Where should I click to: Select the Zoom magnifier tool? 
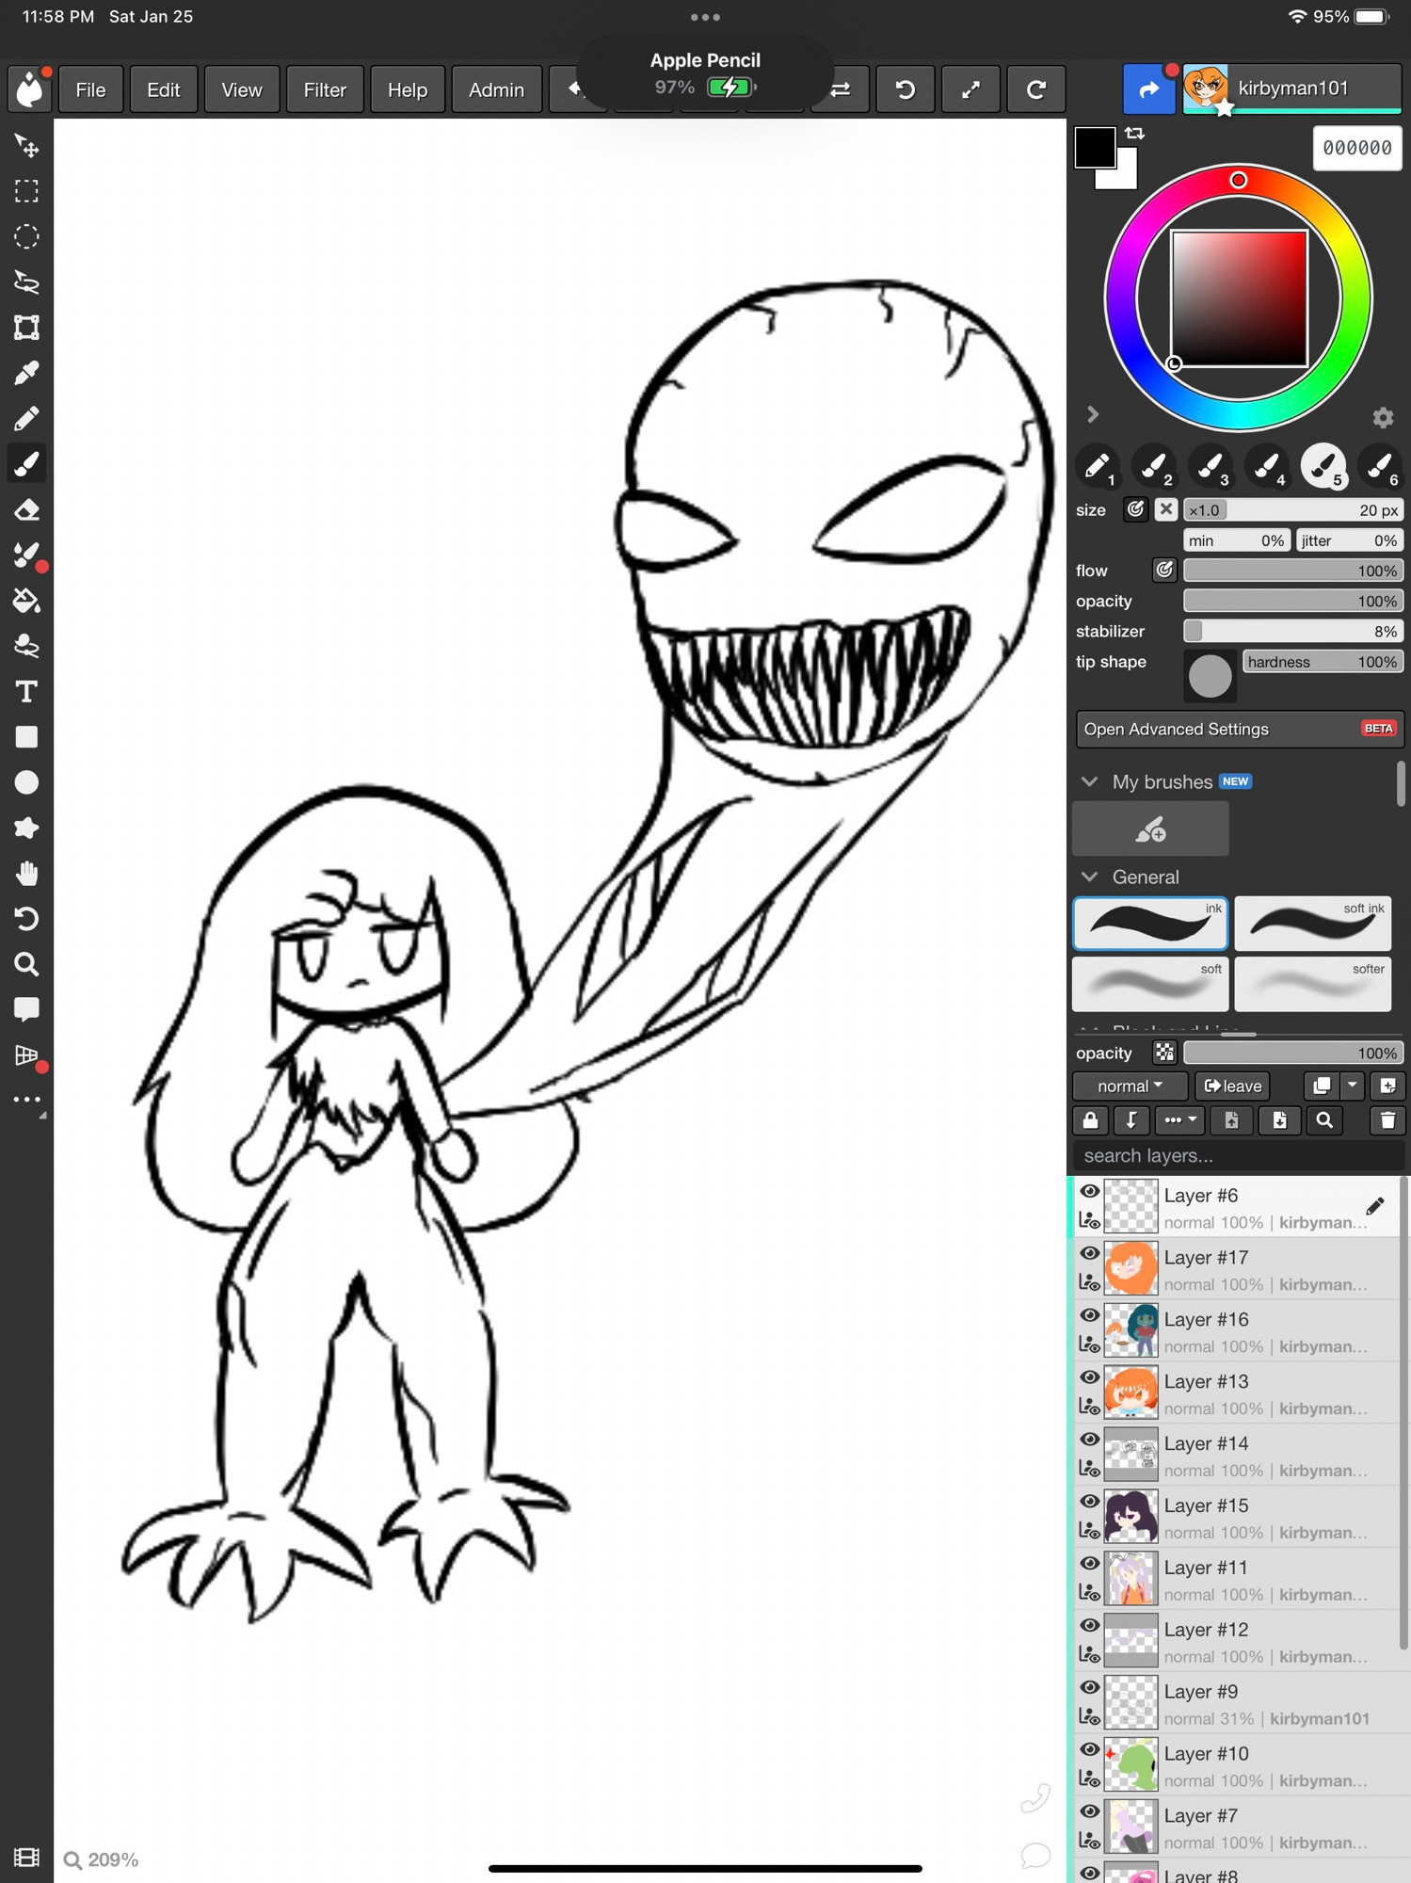point(26,964)
